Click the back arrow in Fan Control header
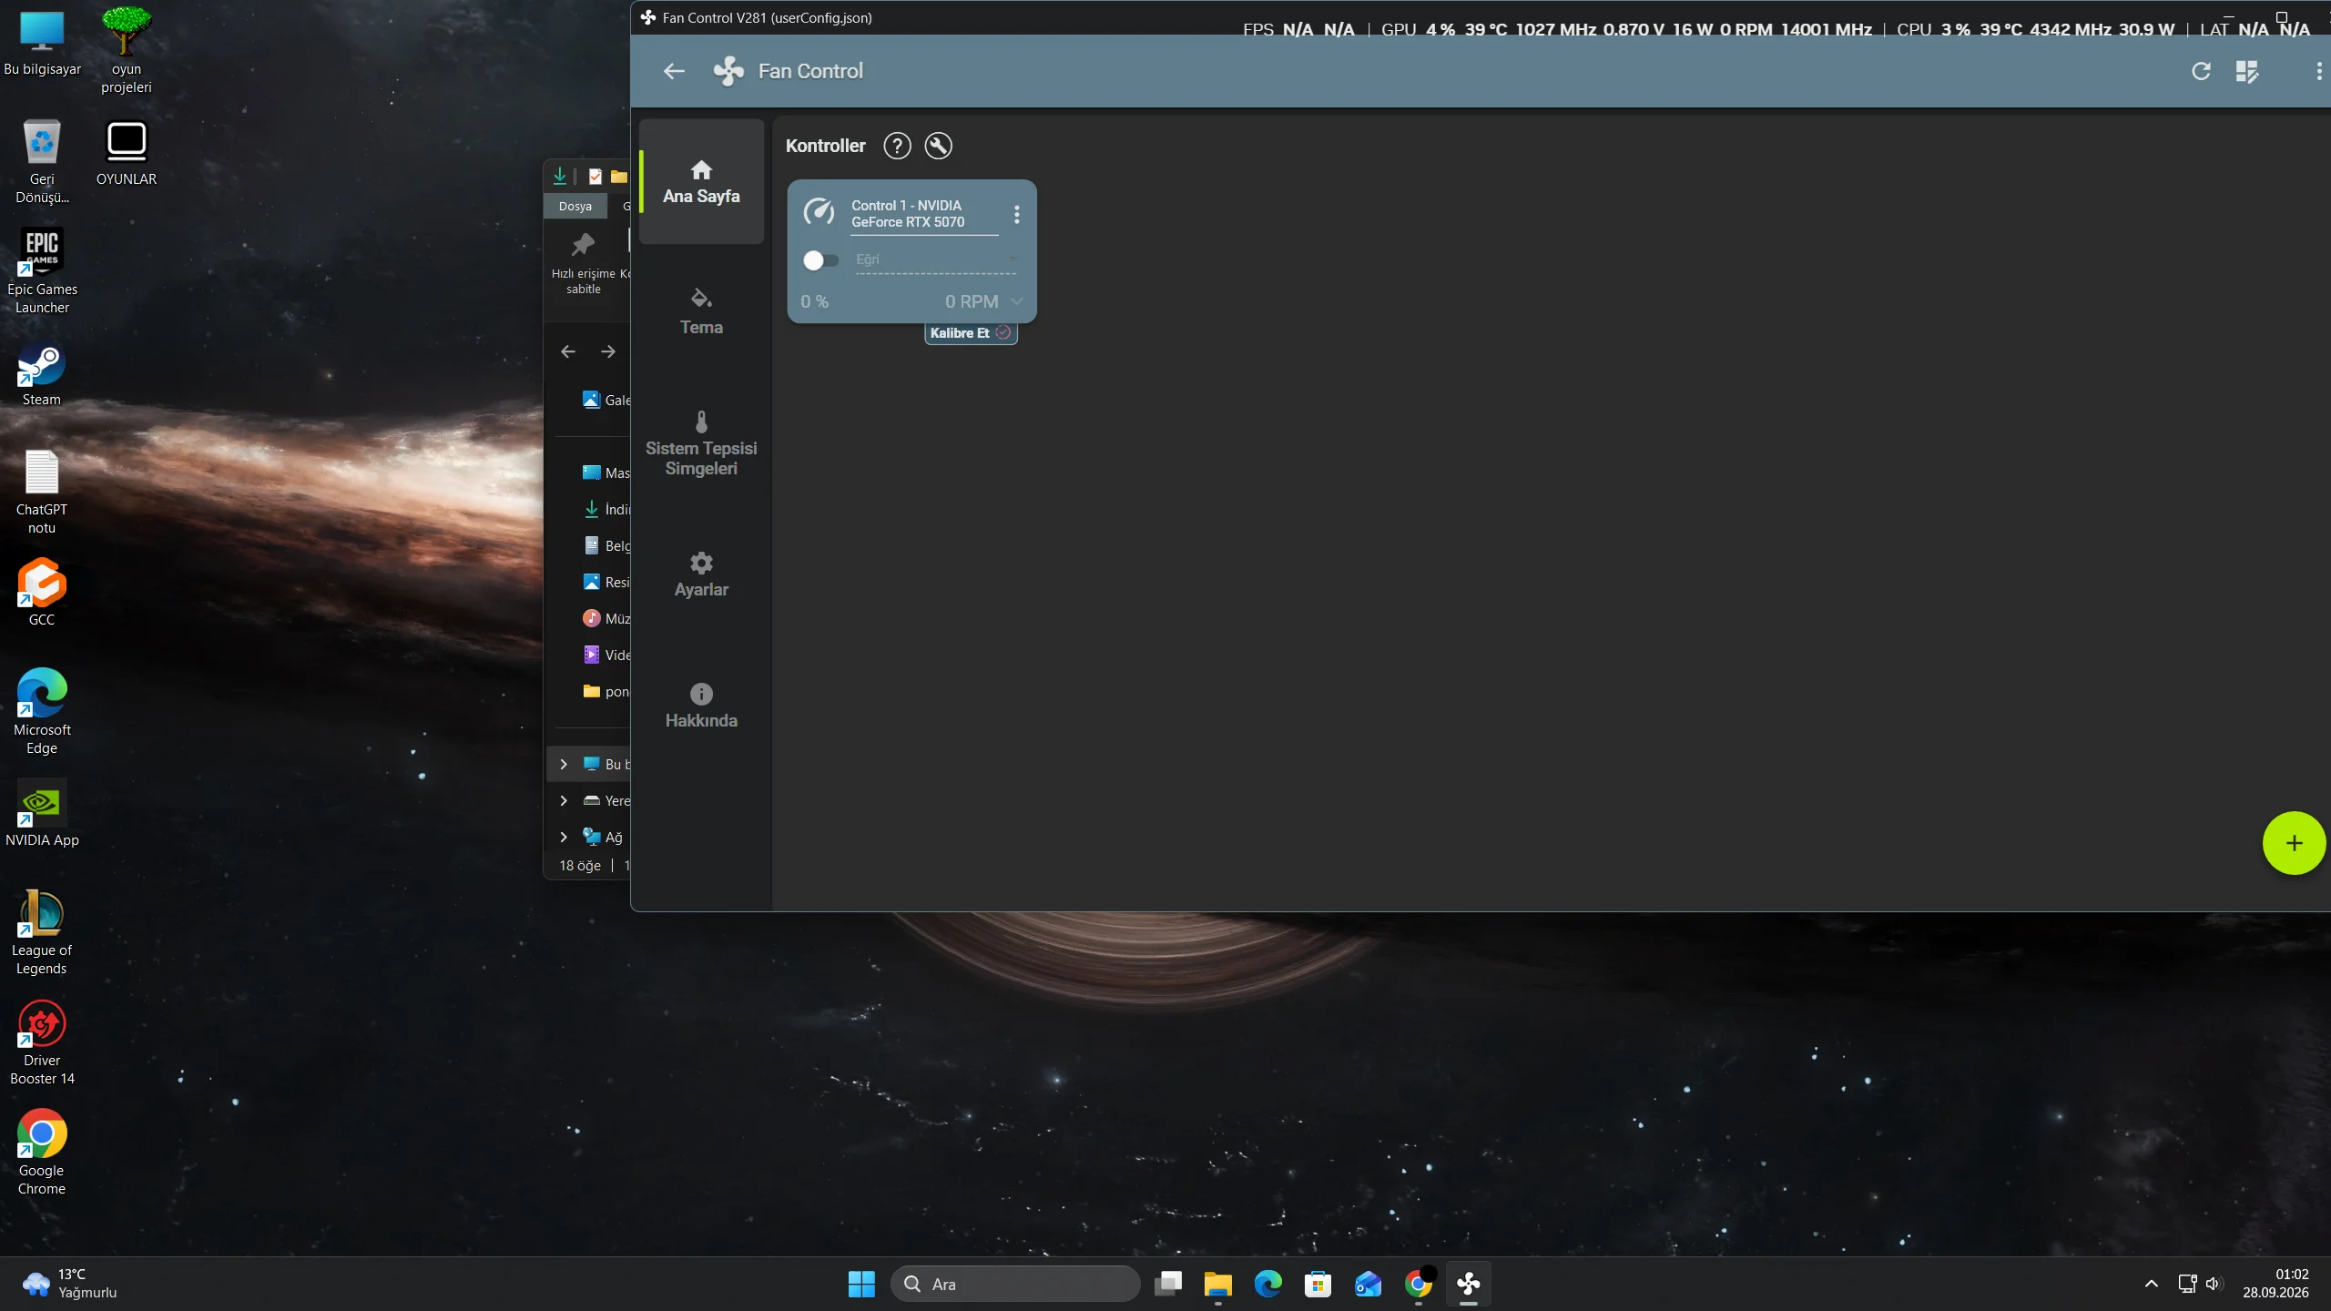The width and height of the screenshot is (2331, 1311). pos(674,71)
